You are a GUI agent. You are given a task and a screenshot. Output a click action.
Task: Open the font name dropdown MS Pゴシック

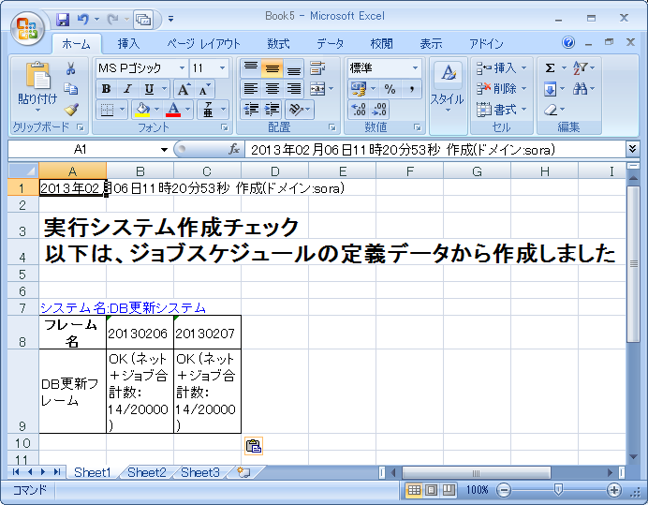coord(183,67)
